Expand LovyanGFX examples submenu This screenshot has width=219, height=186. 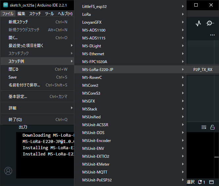click(130, 22)
